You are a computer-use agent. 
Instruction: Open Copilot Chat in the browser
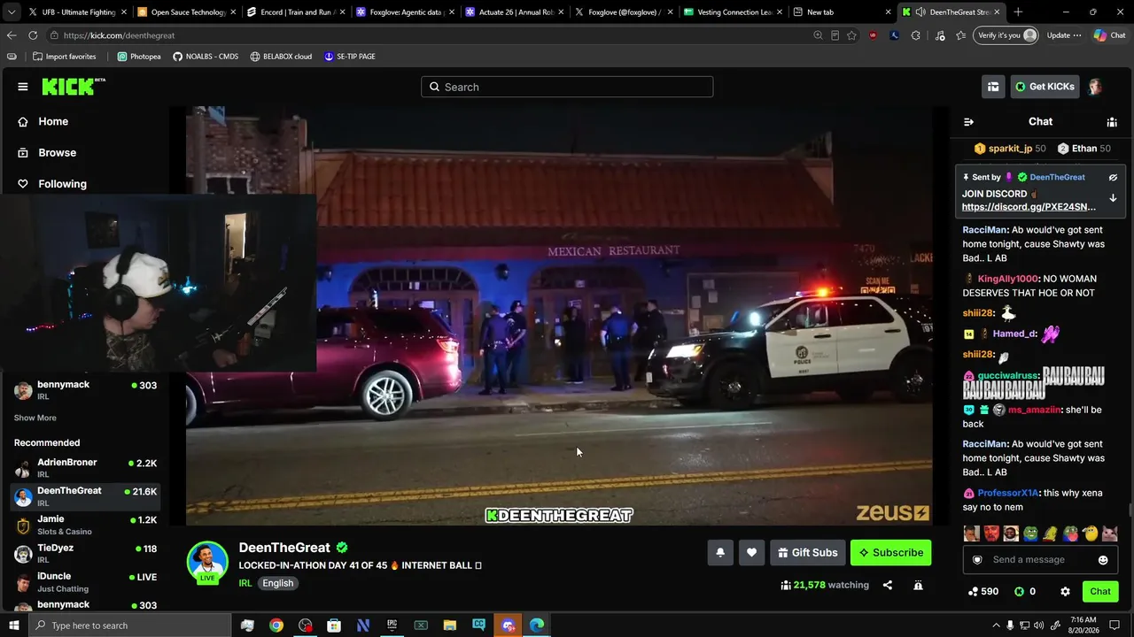coord(1109,35)
